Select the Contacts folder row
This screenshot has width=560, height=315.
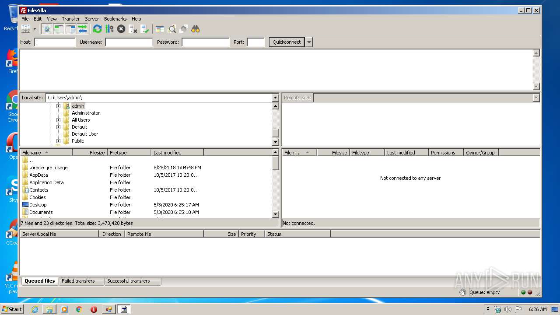(x=146, y=190)
